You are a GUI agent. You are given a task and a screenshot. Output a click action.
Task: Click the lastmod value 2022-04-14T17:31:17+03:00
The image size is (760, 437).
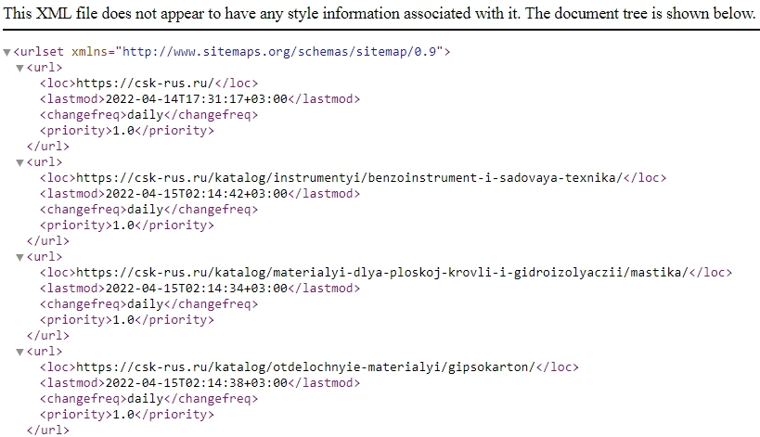click(197, 99)
